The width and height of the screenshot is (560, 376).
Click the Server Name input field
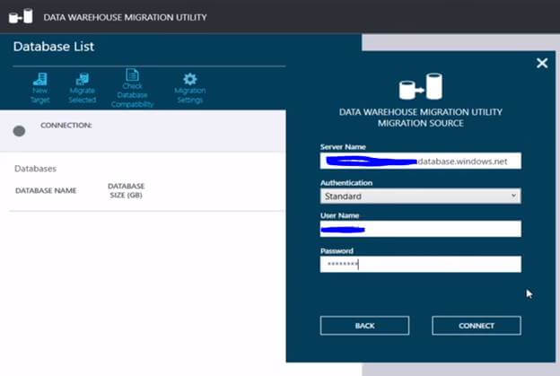420,161
